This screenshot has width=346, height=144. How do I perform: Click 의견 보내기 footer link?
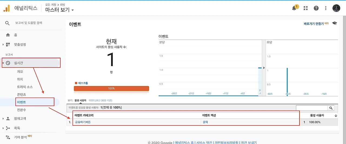click(x=248, y=142)
